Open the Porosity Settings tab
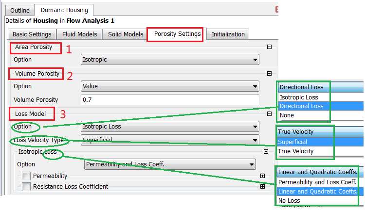Image resolution: width=365 pixels, height=210 pixels. click(177, 34)
